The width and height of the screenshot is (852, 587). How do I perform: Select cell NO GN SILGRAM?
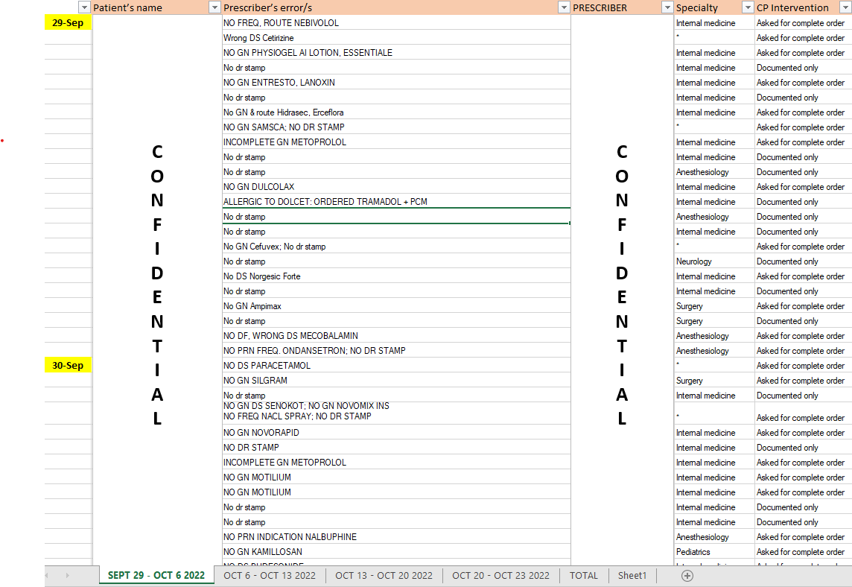pyautogui.click(x=396, y=381)
